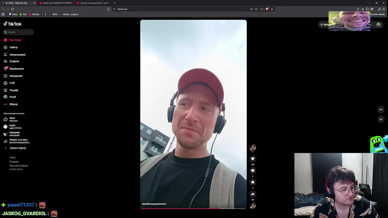Share the video with arrow icon
The height and width of the screenshot is (218, 388).
[x=253, y=194]
